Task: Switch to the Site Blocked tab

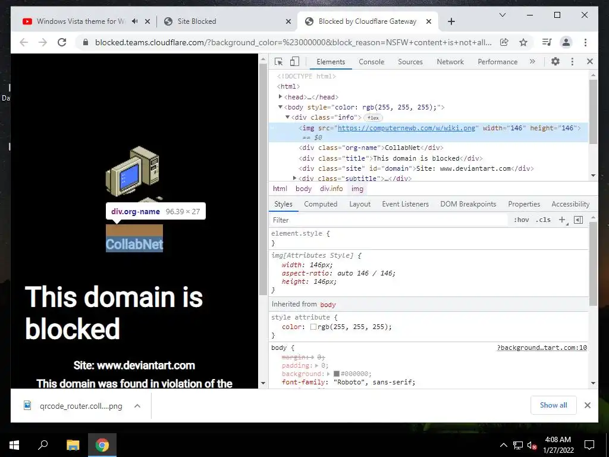Action: point(227,21)
